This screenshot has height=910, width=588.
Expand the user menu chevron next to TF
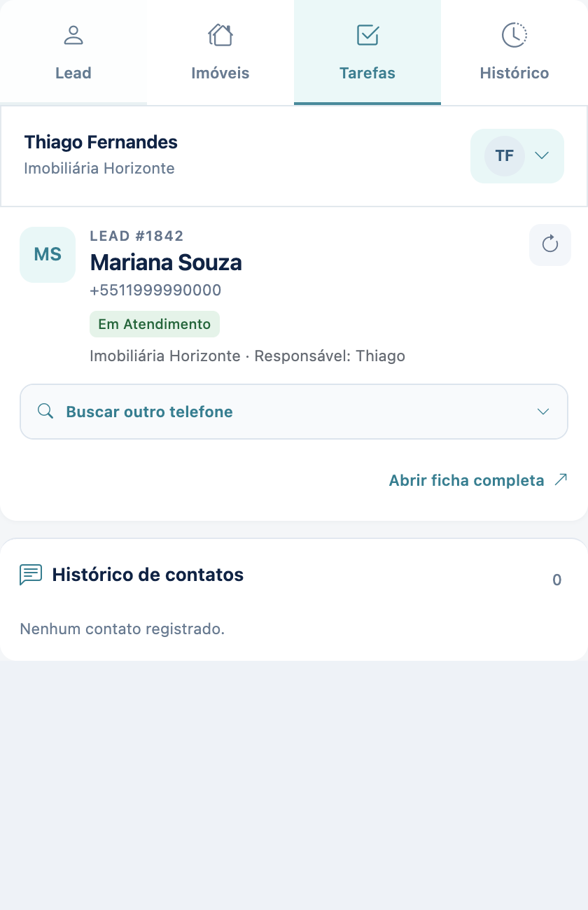(x=542, y=155)
